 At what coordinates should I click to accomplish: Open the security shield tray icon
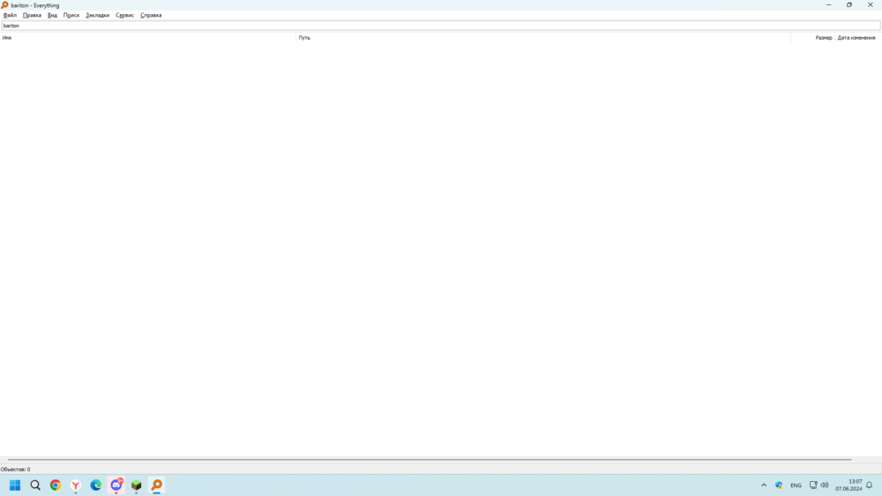(x=779, y=485)
